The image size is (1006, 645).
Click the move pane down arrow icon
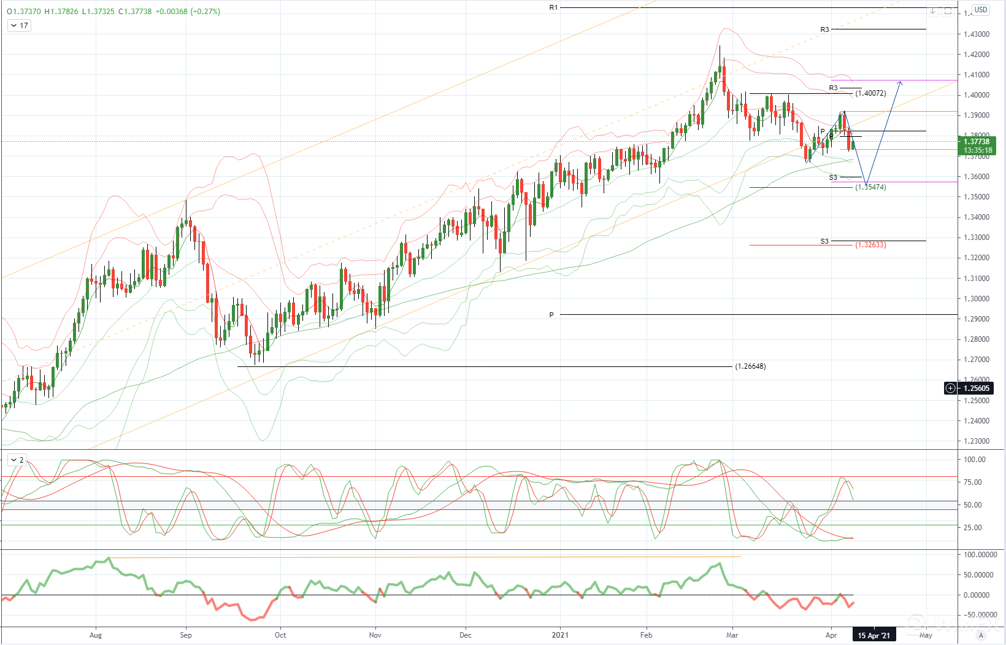point(932,11)
